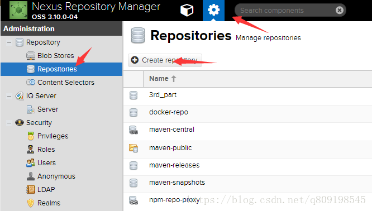Click the Content Selectors icon
This screenshot has height=211, width=372.
pyautogui.click(x=31, y=82)
